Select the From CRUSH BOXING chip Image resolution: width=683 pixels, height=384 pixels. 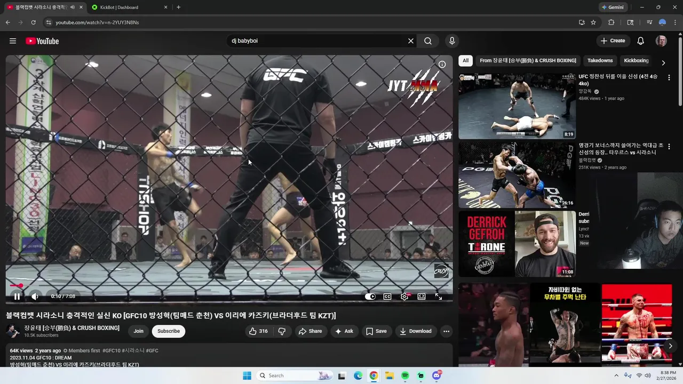coord(528,61)
